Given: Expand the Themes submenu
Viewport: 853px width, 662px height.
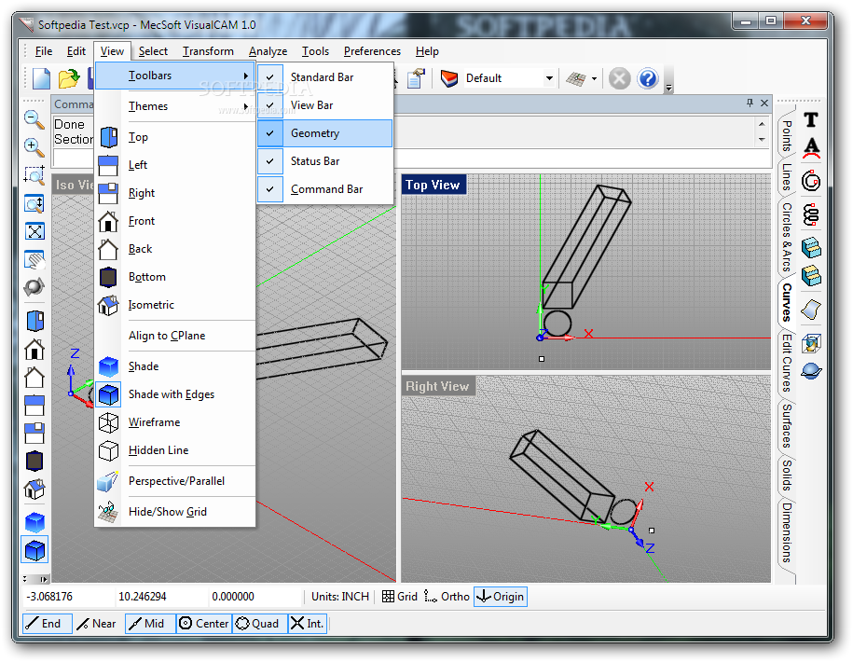Looking at the screenshot, I should (x=175, y=106).
